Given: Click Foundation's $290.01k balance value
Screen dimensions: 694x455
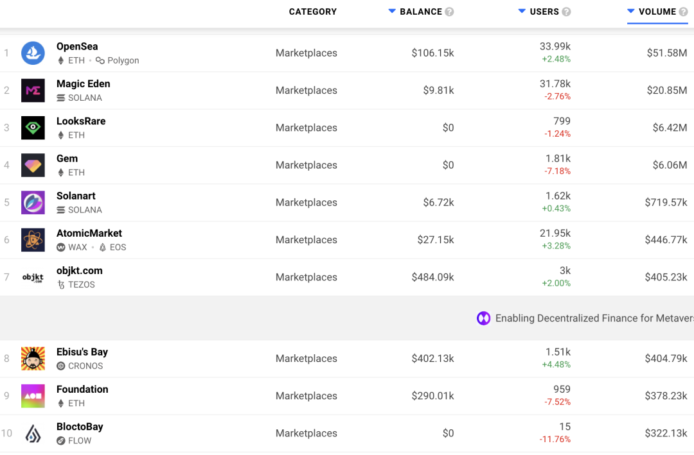Looking at the screenshot, I should tap(433, 396).
